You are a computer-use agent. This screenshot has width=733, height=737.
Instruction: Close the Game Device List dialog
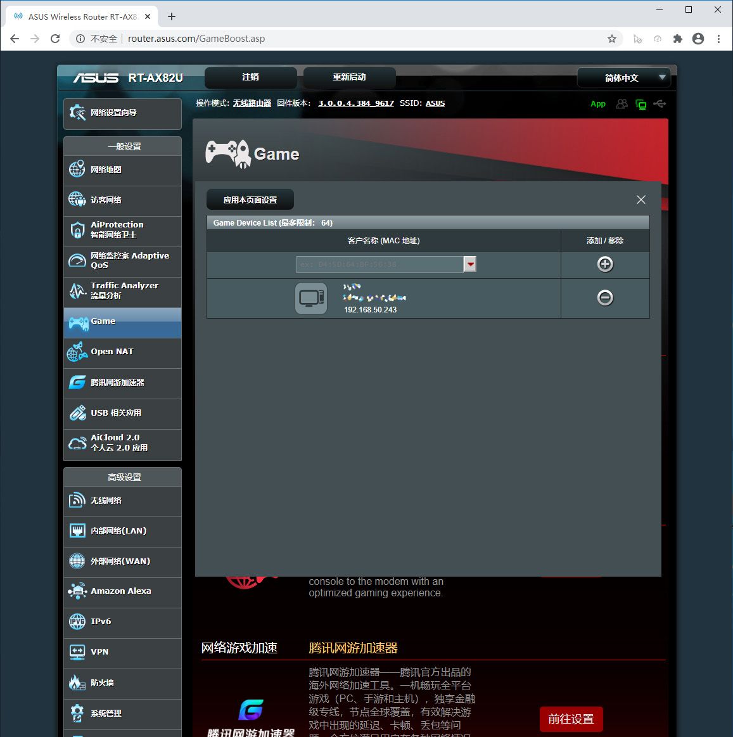pyautogui.click(x=641, y=200)
